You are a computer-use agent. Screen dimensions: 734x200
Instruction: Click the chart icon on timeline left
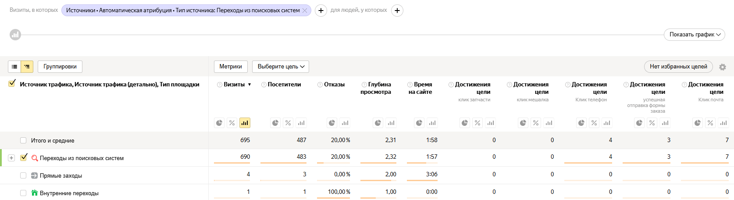tap(15, 34)
